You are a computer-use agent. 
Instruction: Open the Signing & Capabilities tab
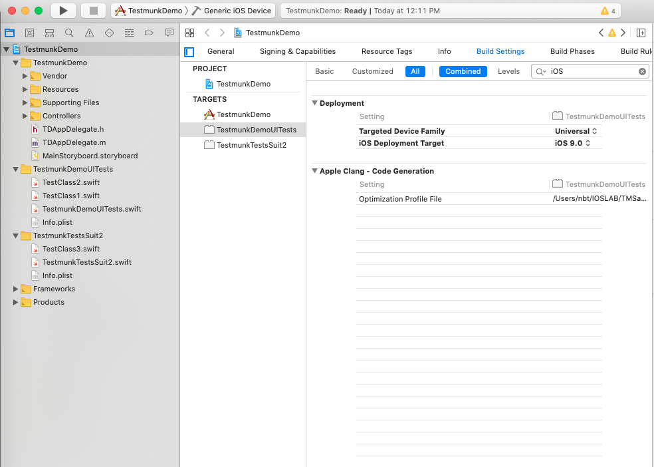298,51
